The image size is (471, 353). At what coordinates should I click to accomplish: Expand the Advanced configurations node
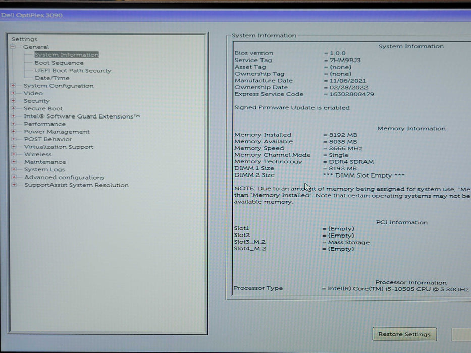point(14,177)
